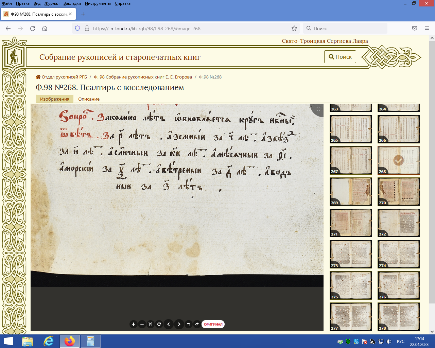This screenshot has width=435, height=348.
Task: Bookmark this page with star icon
Action: coord(294,29)
